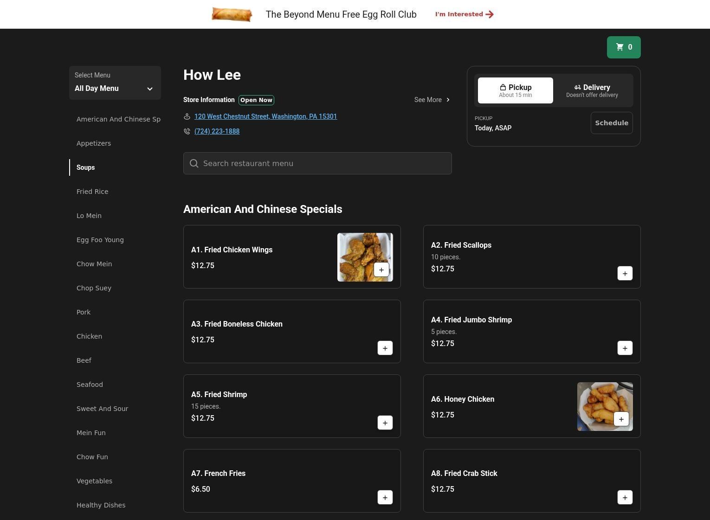The width and height of the screenshot is (710, 520).
Task: Add A8. Fried Crab Stick plus icon
Action: tap(625, 498)
